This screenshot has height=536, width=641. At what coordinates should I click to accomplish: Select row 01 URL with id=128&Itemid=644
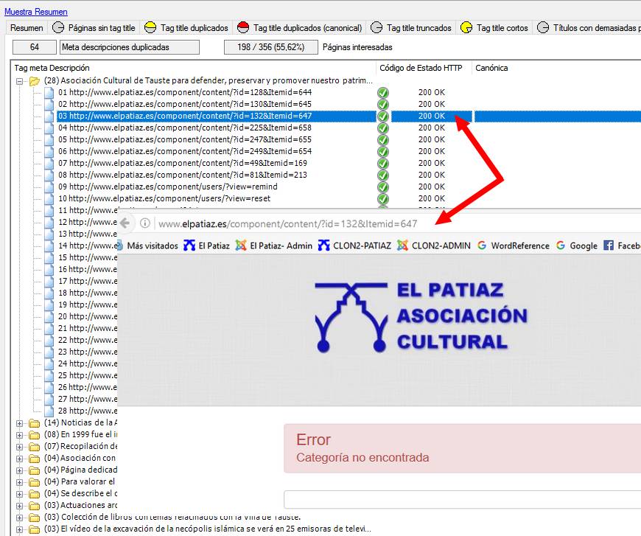point(185,92)
